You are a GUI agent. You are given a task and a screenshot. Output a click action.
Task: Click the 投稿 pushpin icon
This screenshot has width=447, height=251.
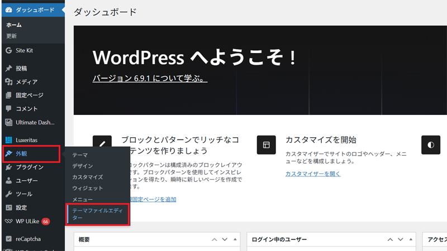[x=8, y=69]
